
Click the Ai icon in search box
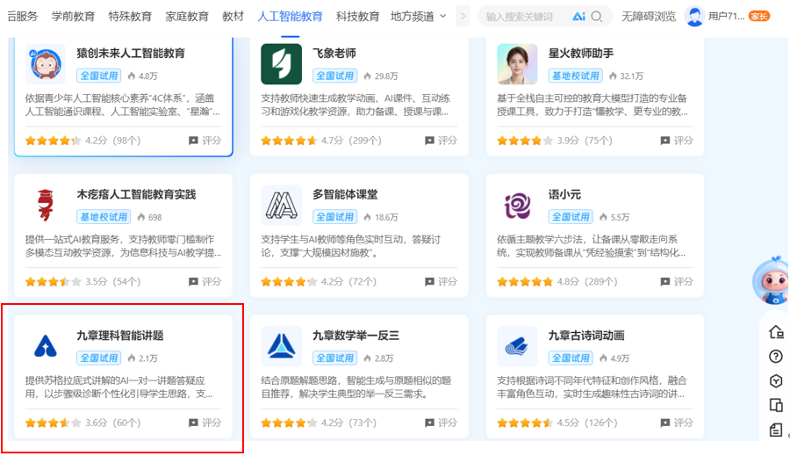click(x=578, y=17)
